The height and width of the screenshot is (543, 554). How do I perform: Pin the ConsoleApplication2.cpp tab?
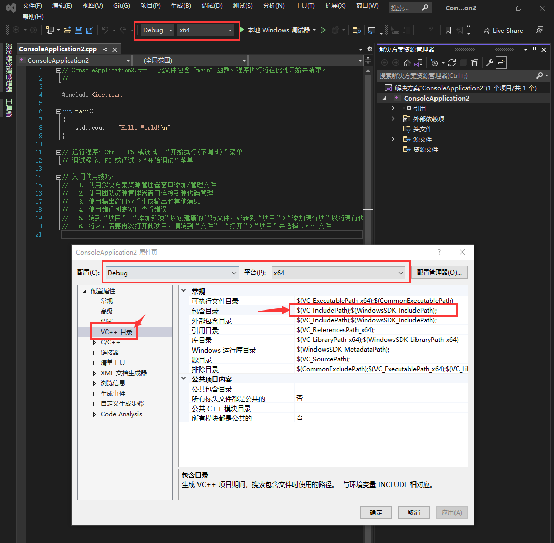click(x=105, y=49)
